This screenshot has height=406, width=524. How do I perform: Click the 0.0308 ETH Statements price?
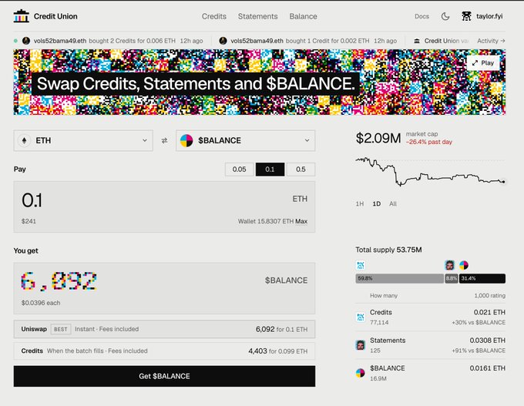click(488, 341)
